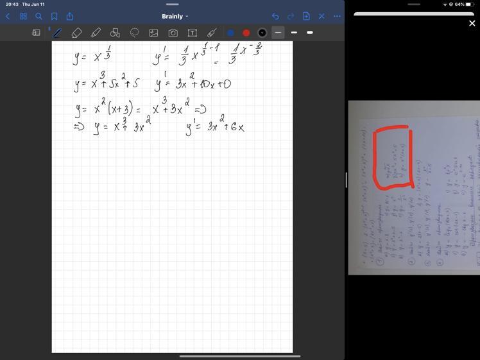Select the thickest stroke width
Image resolution: width=480 pixels, height=360 pixels.
click(310, 33)
